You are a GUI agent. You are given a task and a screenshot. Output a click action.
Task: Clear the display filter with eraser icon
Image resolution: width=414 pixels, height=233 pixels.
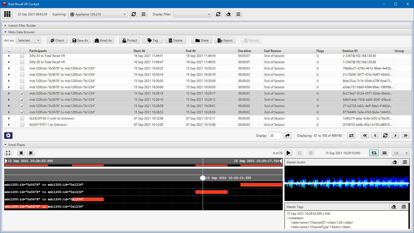[228, 14]
